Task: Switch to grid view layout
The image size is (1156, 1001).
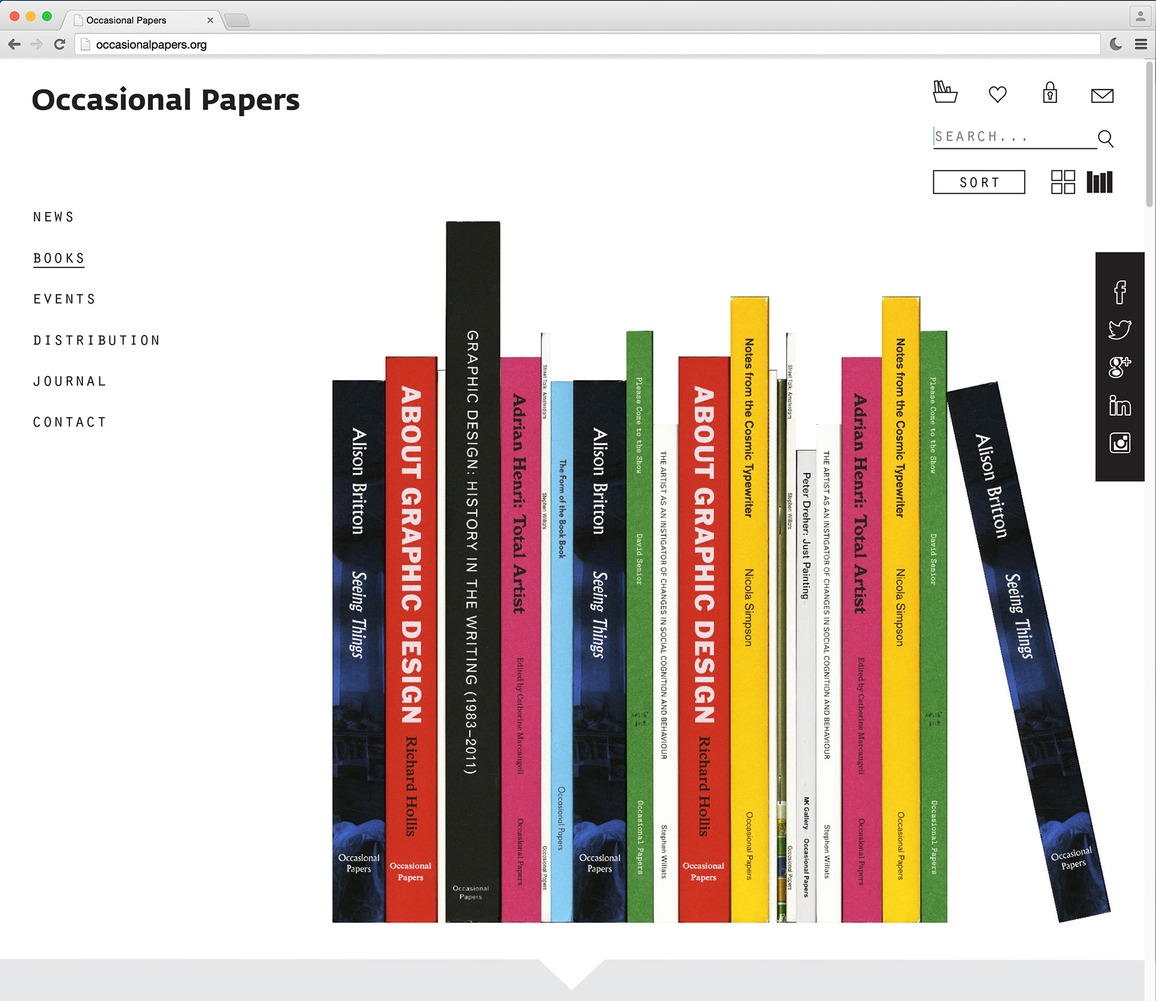Action: pyautogui.click(x=1063, y=182)
